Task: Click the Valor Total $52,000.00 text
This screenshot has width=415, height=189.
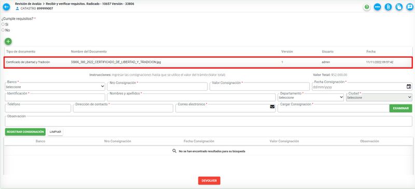Action: [330, 75]
